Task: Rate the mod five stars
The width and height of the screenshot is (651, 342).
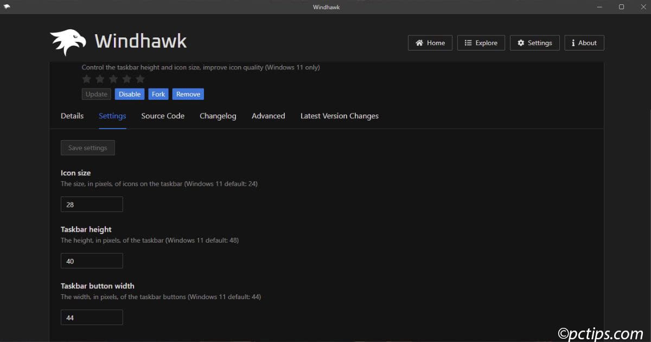Action: (140, 79)
